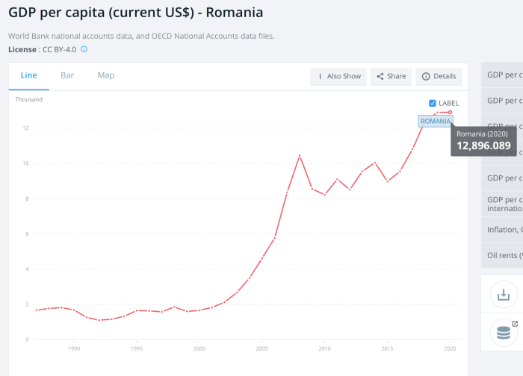The width and height of the screenshot is (523, 376).
Task: Switch to the Map tab
Action: (105, 75)
